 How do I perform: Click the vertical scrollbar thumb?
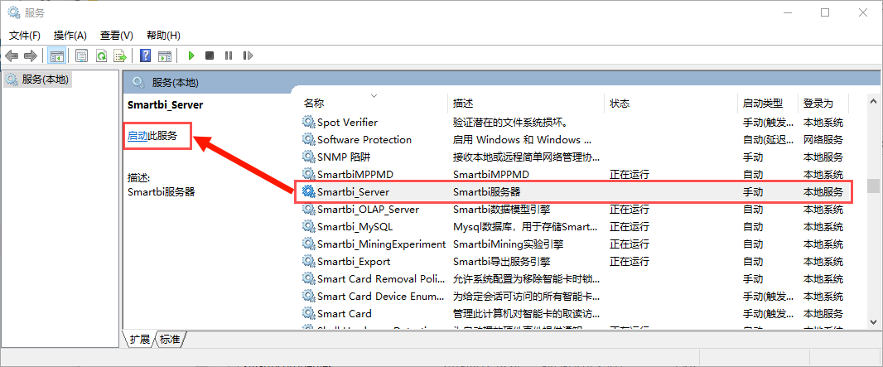873,186
